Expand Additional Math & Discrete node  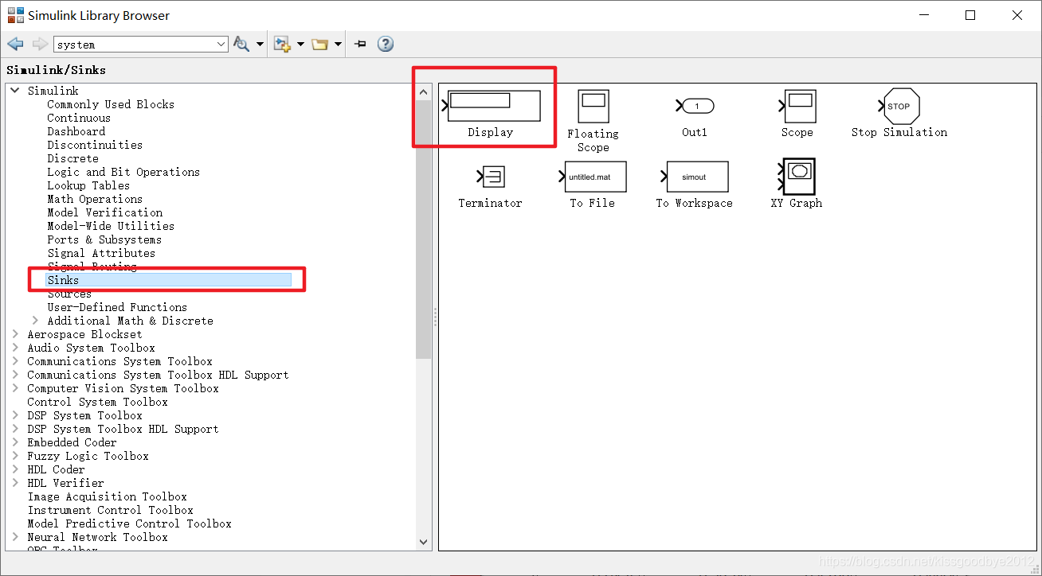click(34, 321)
